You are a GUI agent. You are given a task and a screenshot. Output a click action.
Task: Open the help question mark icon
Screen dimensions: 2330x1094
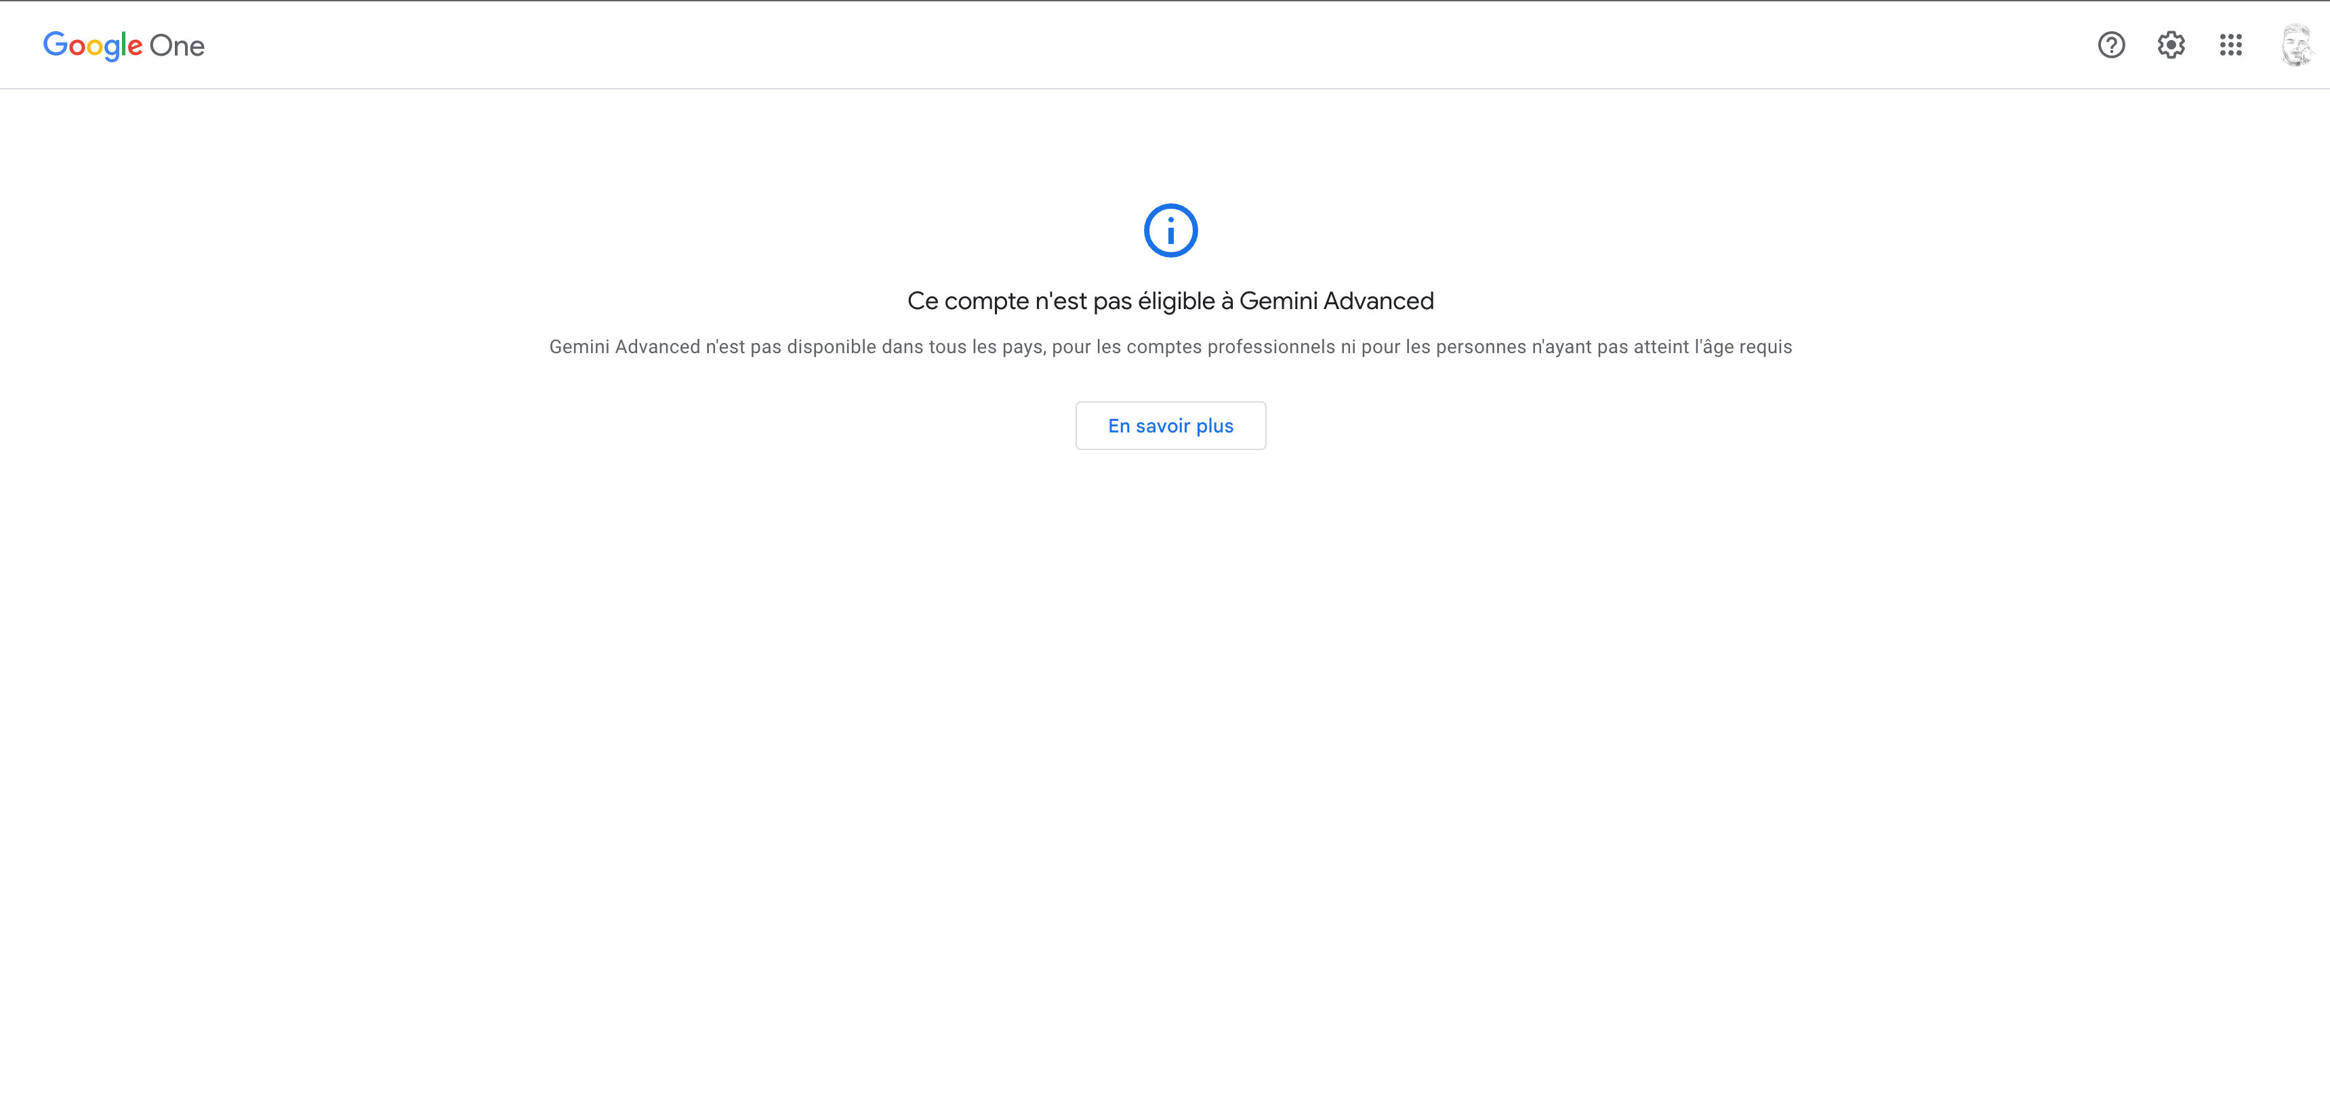2111,45
